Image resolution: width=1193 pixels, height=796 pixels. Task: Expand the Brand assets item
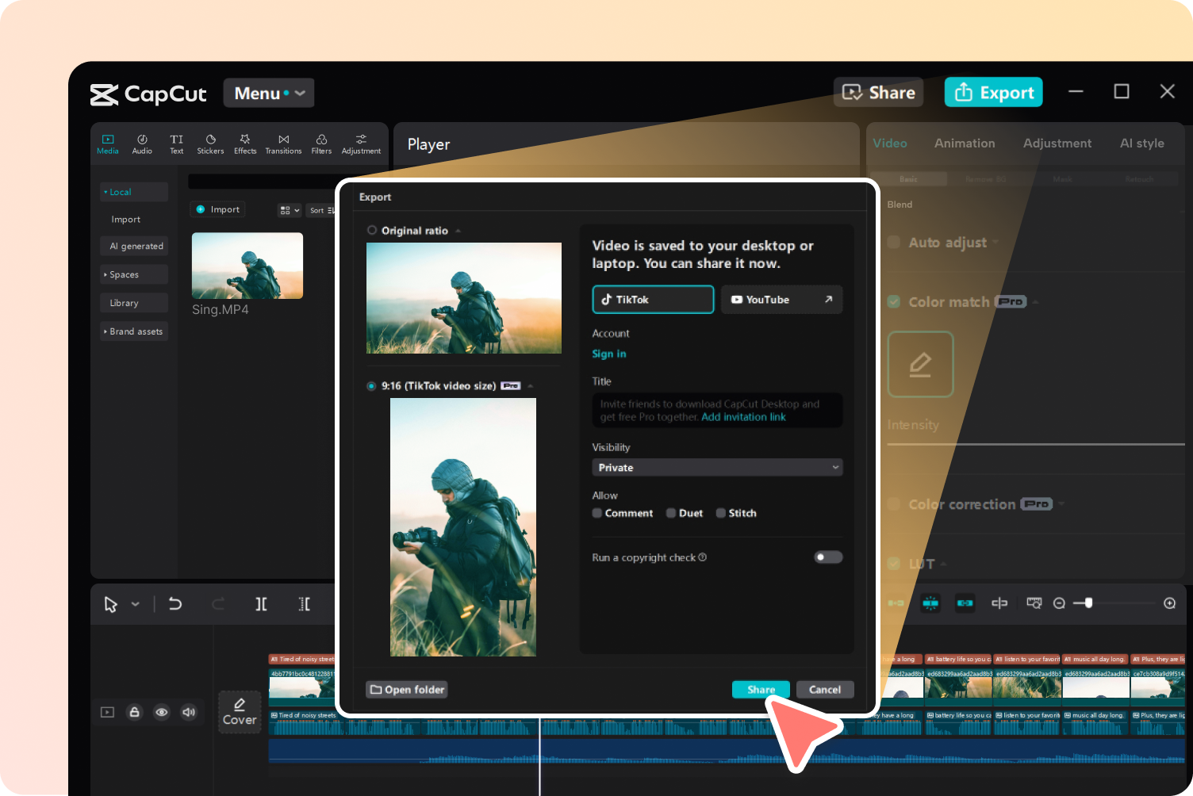134,331
